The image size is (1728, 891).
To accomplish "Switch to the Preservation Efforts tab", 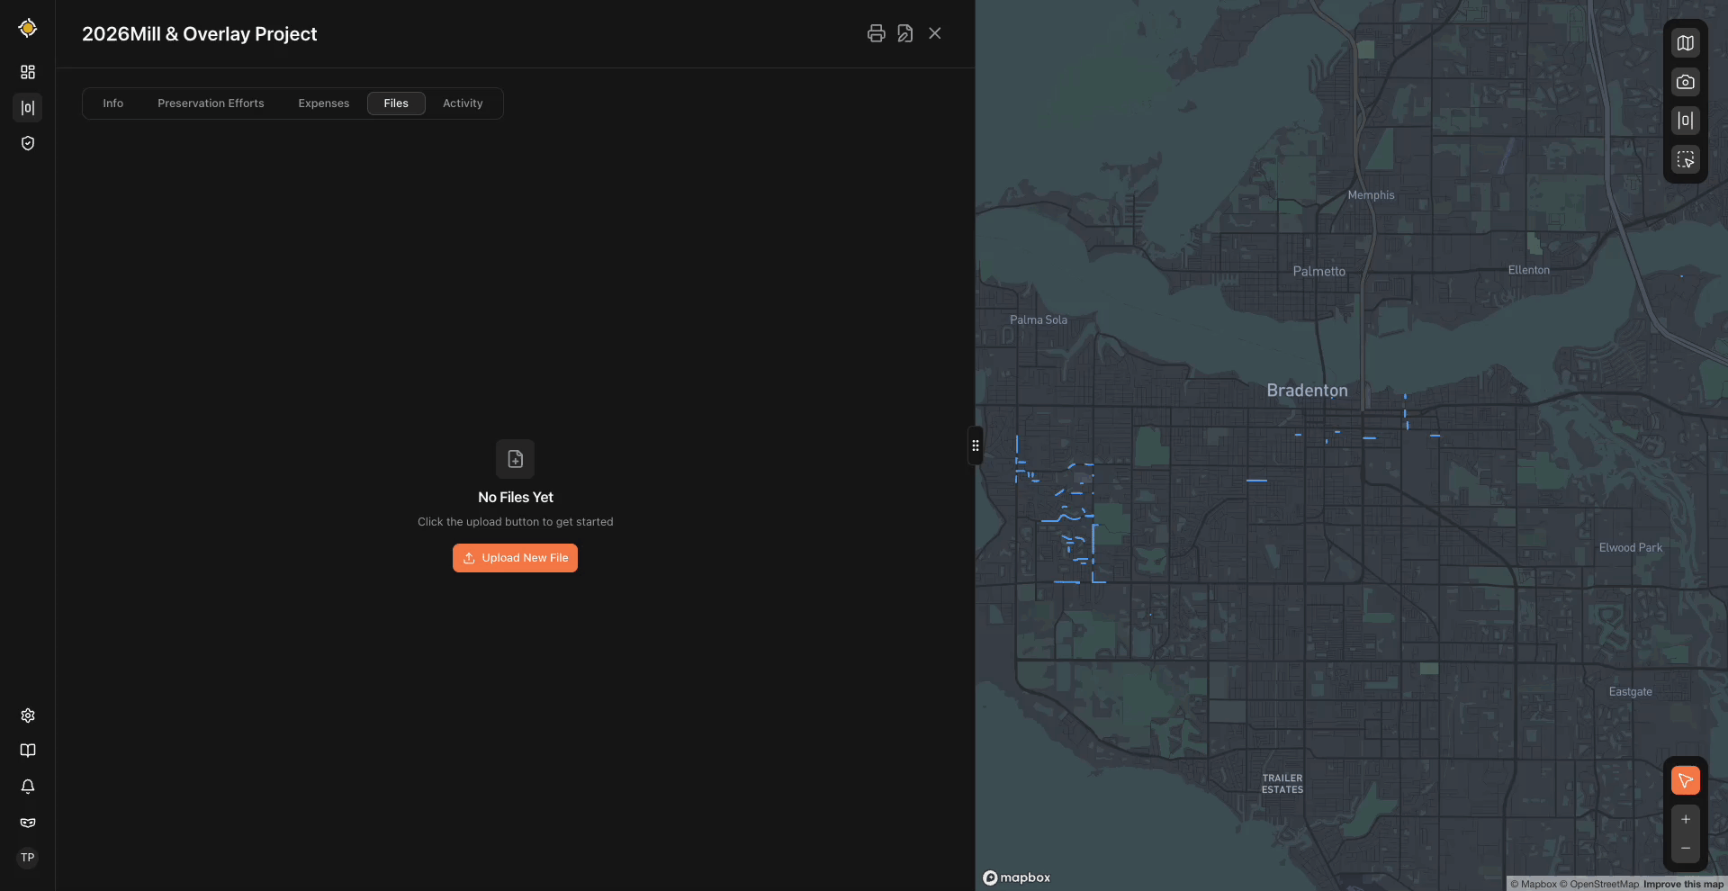I will (x=211, y=103).
